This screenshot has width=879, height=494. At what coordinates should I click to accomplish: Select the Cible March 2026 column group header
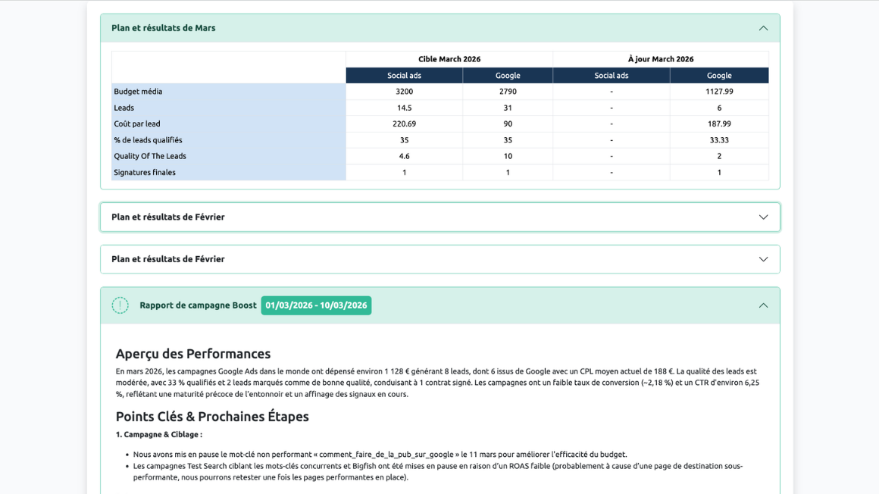449,59
